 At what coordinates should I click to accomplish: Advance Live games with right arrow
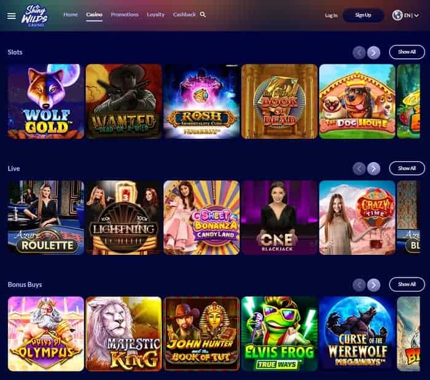(373, 168)
